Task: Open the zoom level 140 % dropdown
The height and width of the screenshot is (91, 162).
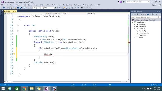Action: (7, 82)
